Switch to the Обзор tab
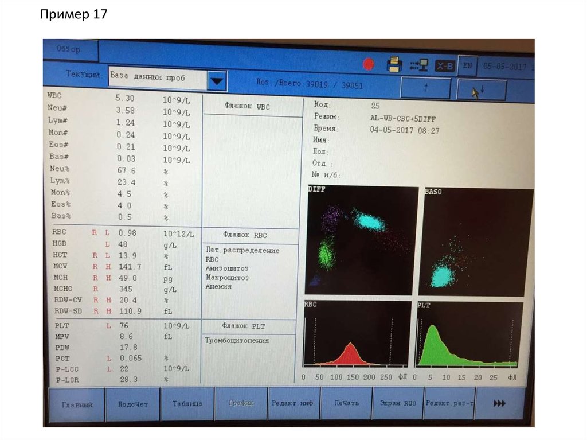The height and width of the screenshot is (440, 587). coord(69,50)
